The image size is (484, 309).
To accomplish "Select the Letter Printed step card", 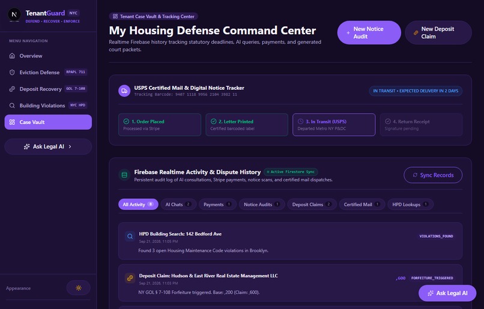I will (x=247, y=125).
